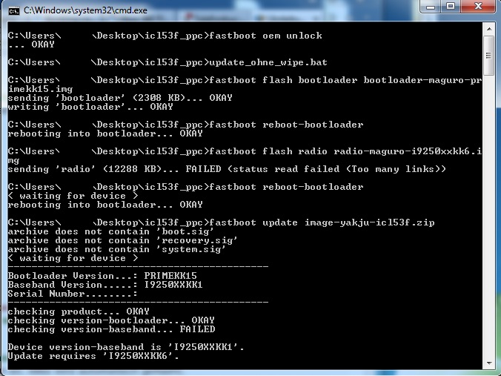Click the 'sending bootloader (2308 KB)' line
The image size is (501, 376).
tap(120, 98)
